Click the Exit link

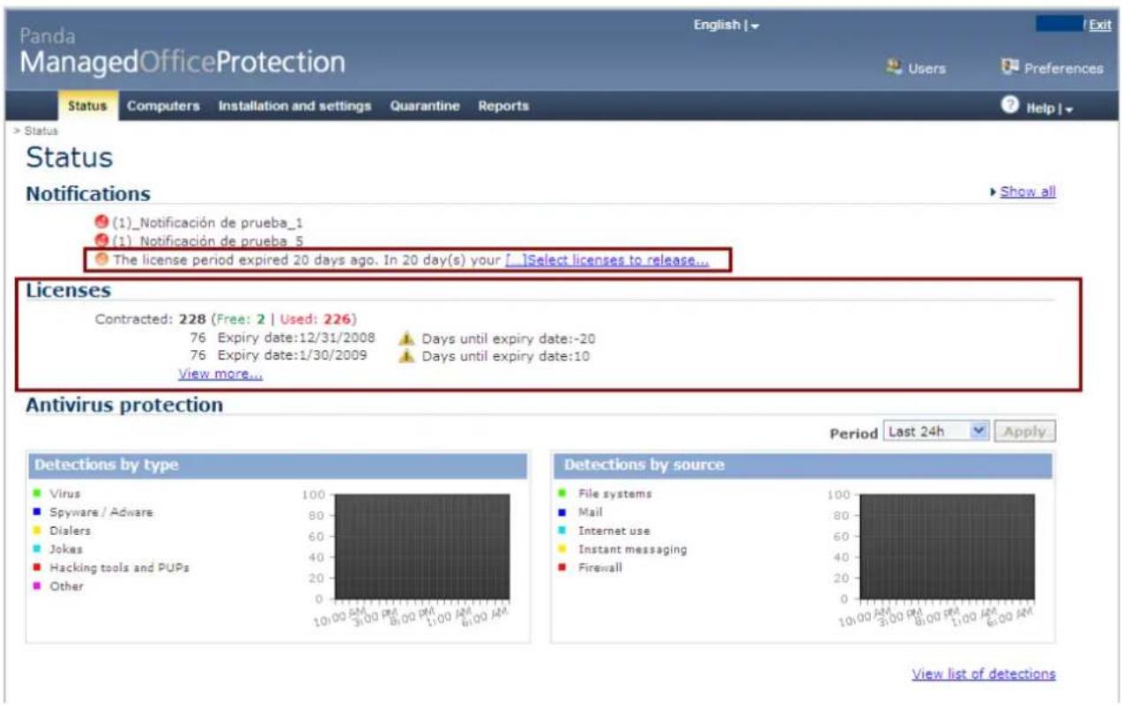pos(1099,26)
